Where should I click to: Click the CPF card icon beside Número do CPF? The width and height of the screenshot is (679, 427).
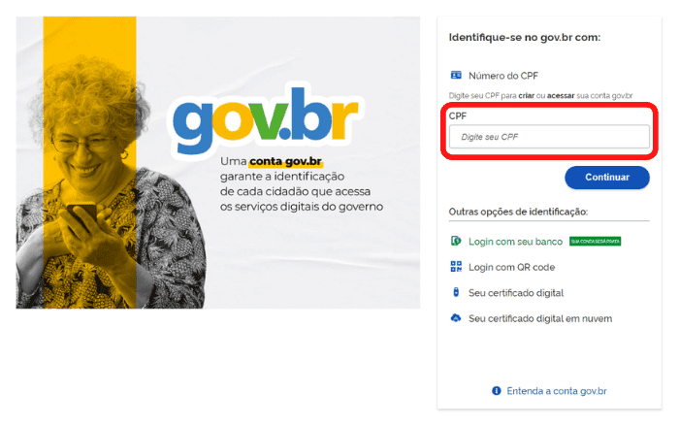click(x=456, y=75)
